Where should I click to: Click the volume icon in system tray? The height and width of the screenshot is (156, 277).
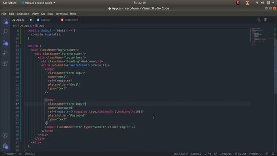point(263,3)
